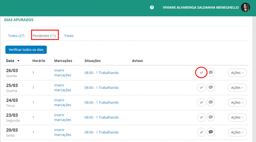
Task: Verify the 24/03 day checkmark icon
Action: pos(201,103)
